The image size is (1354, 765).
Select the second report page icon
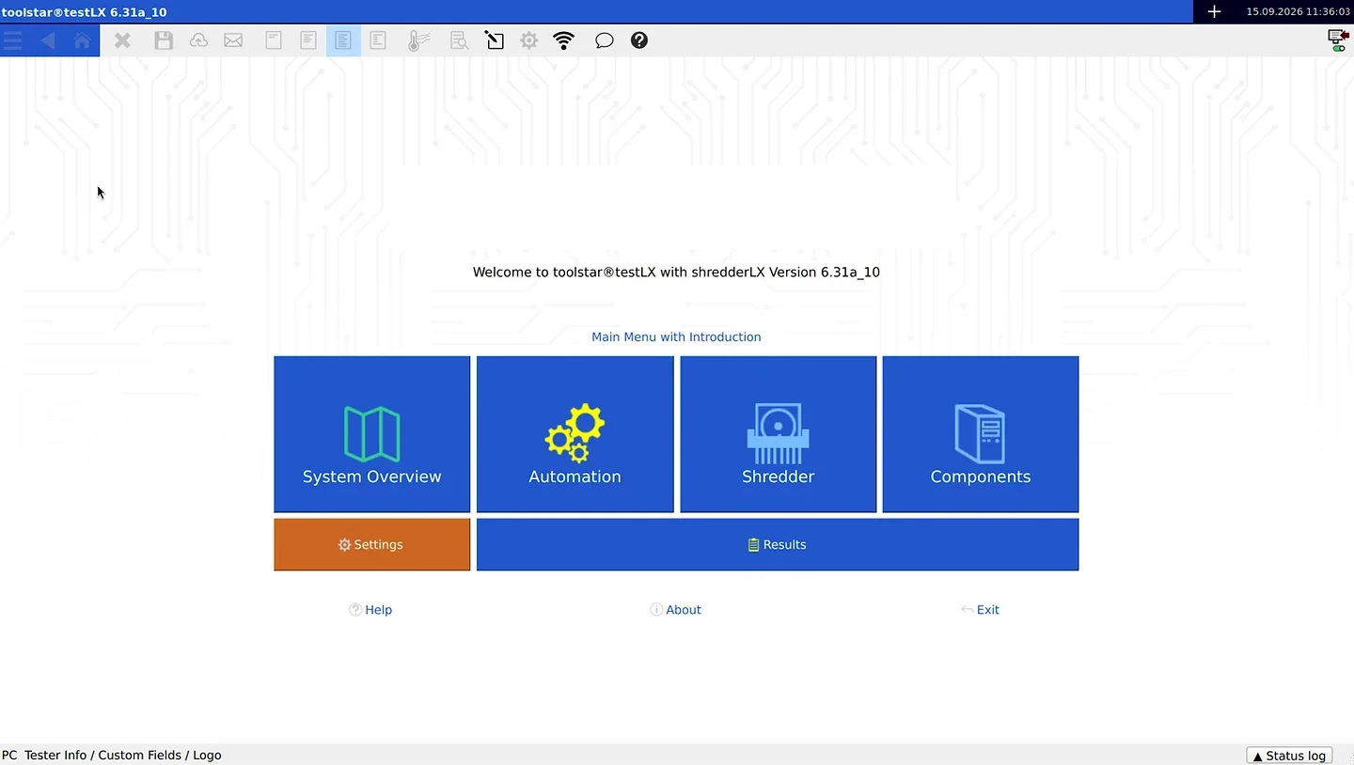[308, 40]
